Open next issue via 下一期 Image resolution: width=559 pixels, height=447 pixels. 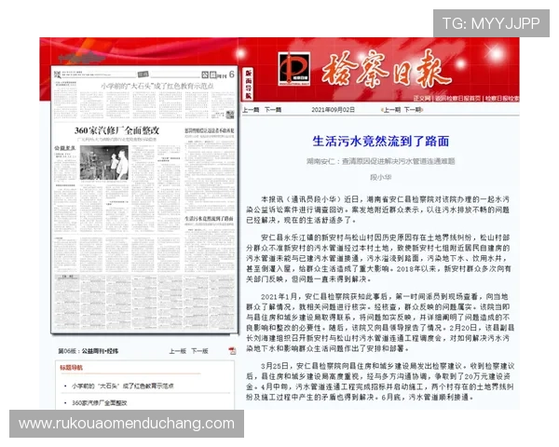pos(413,110)
